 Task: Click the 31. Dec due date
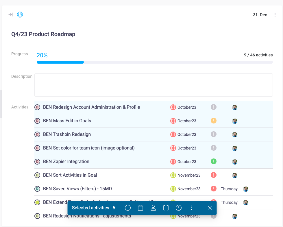tap(260, 15)
